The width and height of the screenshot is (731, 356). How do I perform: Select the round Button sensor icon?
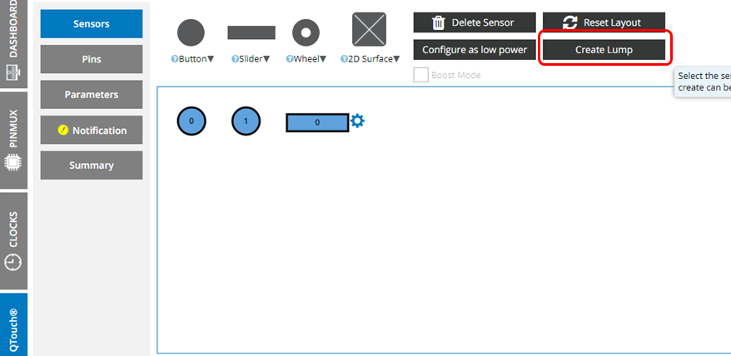(x=191, y=32)
